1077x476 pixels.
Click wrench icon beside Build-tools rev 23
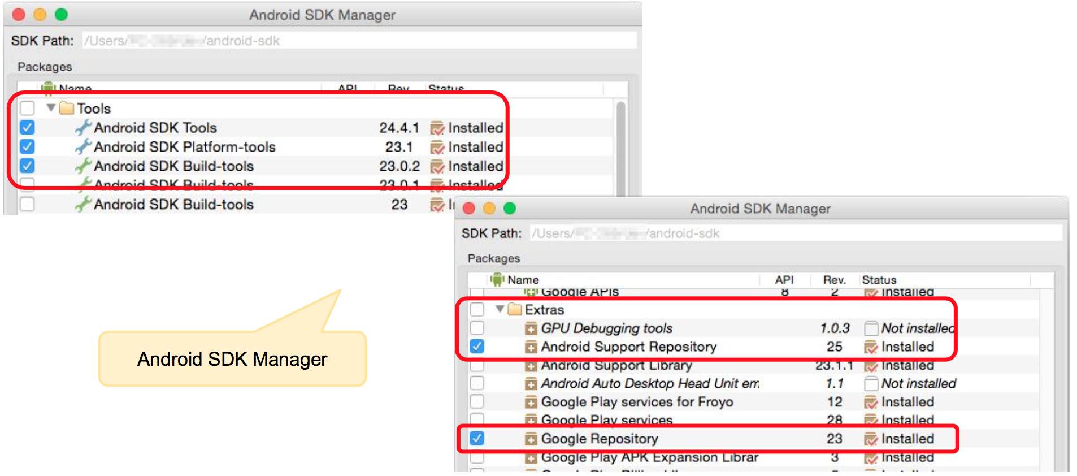tap(83, 204)
